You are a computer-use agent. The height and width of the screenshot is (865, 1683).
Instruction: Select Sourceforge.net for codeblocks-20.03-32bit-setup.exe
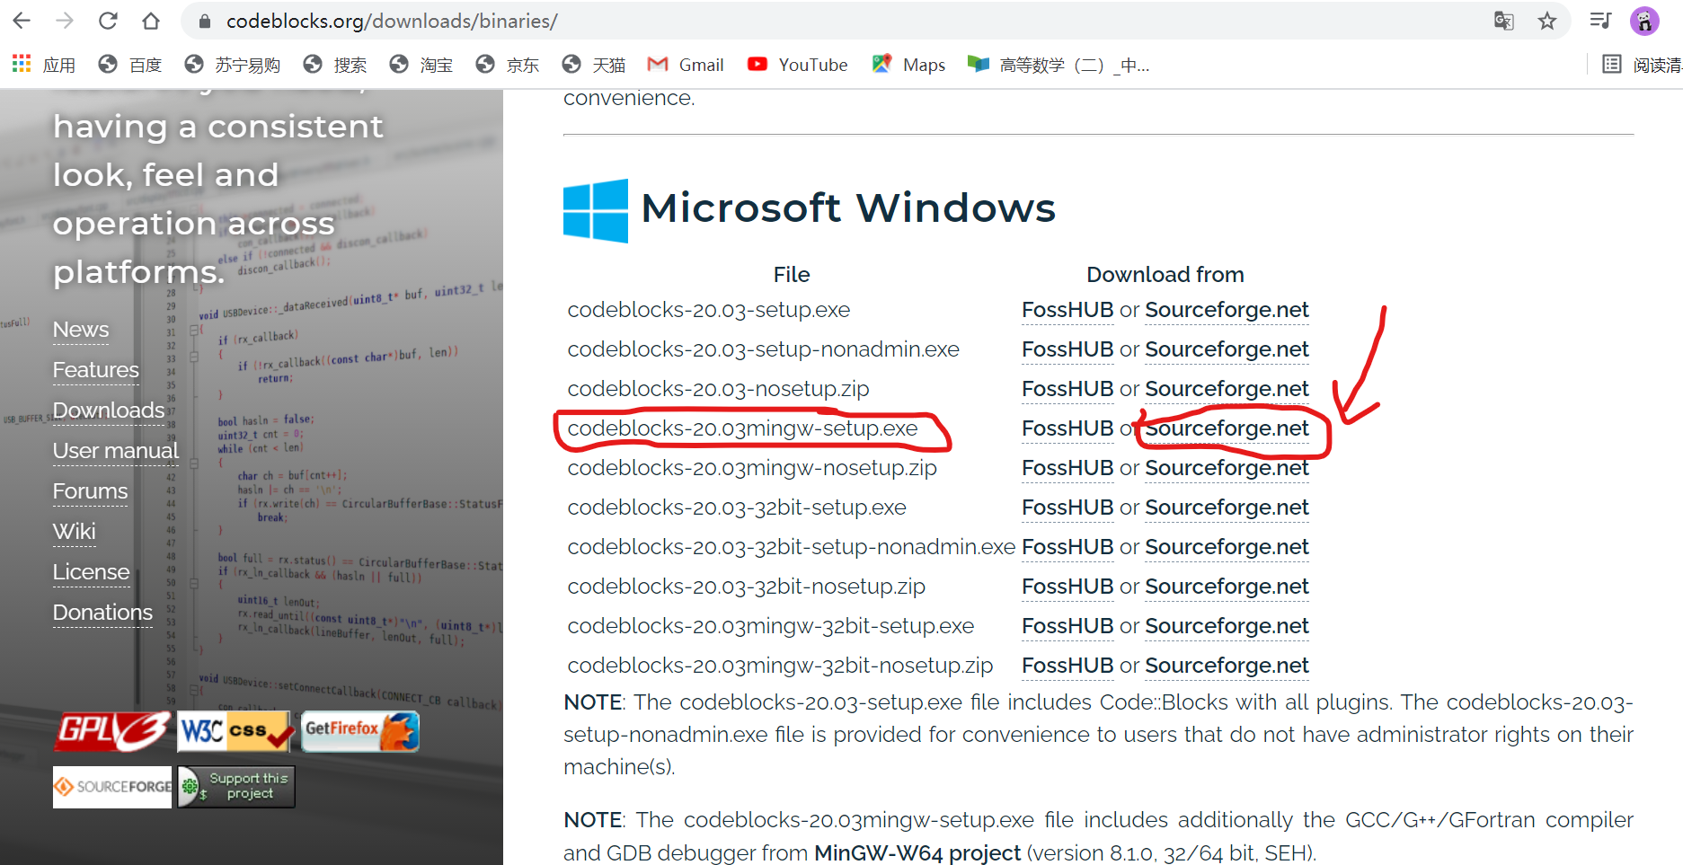(x=1227, y=508)
